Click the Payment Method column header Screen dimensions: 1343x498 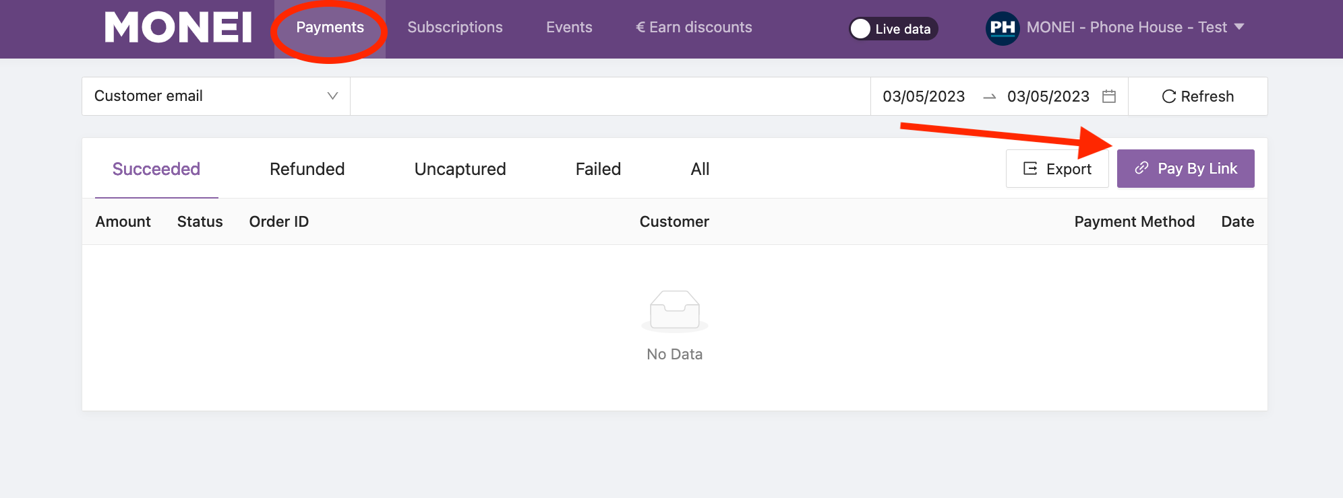[x=1135, y=221]
